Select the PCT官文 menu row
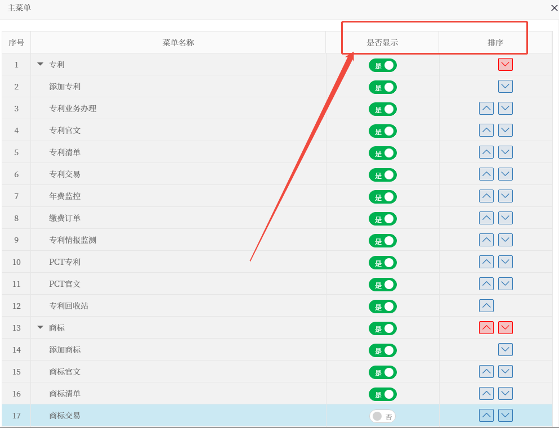The image size is (559, 428). pyautogui.click(x=65, y=284)
